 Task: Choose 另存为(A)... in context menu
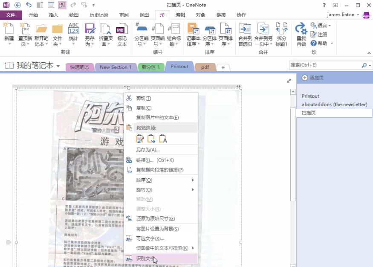coord(161,150)
